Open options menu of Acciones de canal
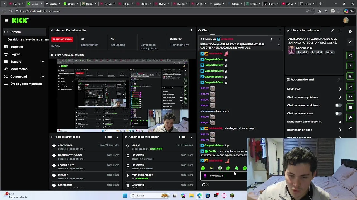Viewport: 357px width, 200px height. [x=339, y=79]
